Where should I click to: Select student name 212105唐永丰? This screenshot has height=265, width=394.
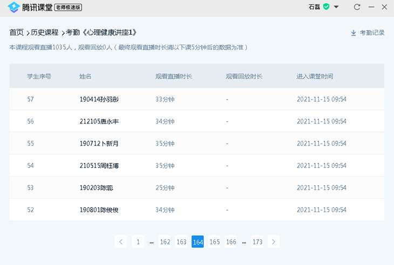point(99,121)
